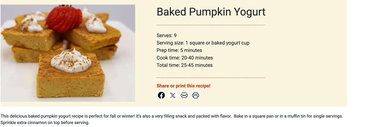This screenshot has width=367, height=127.
Task: Click the dotted divider above share section
Action: [211, 78]
